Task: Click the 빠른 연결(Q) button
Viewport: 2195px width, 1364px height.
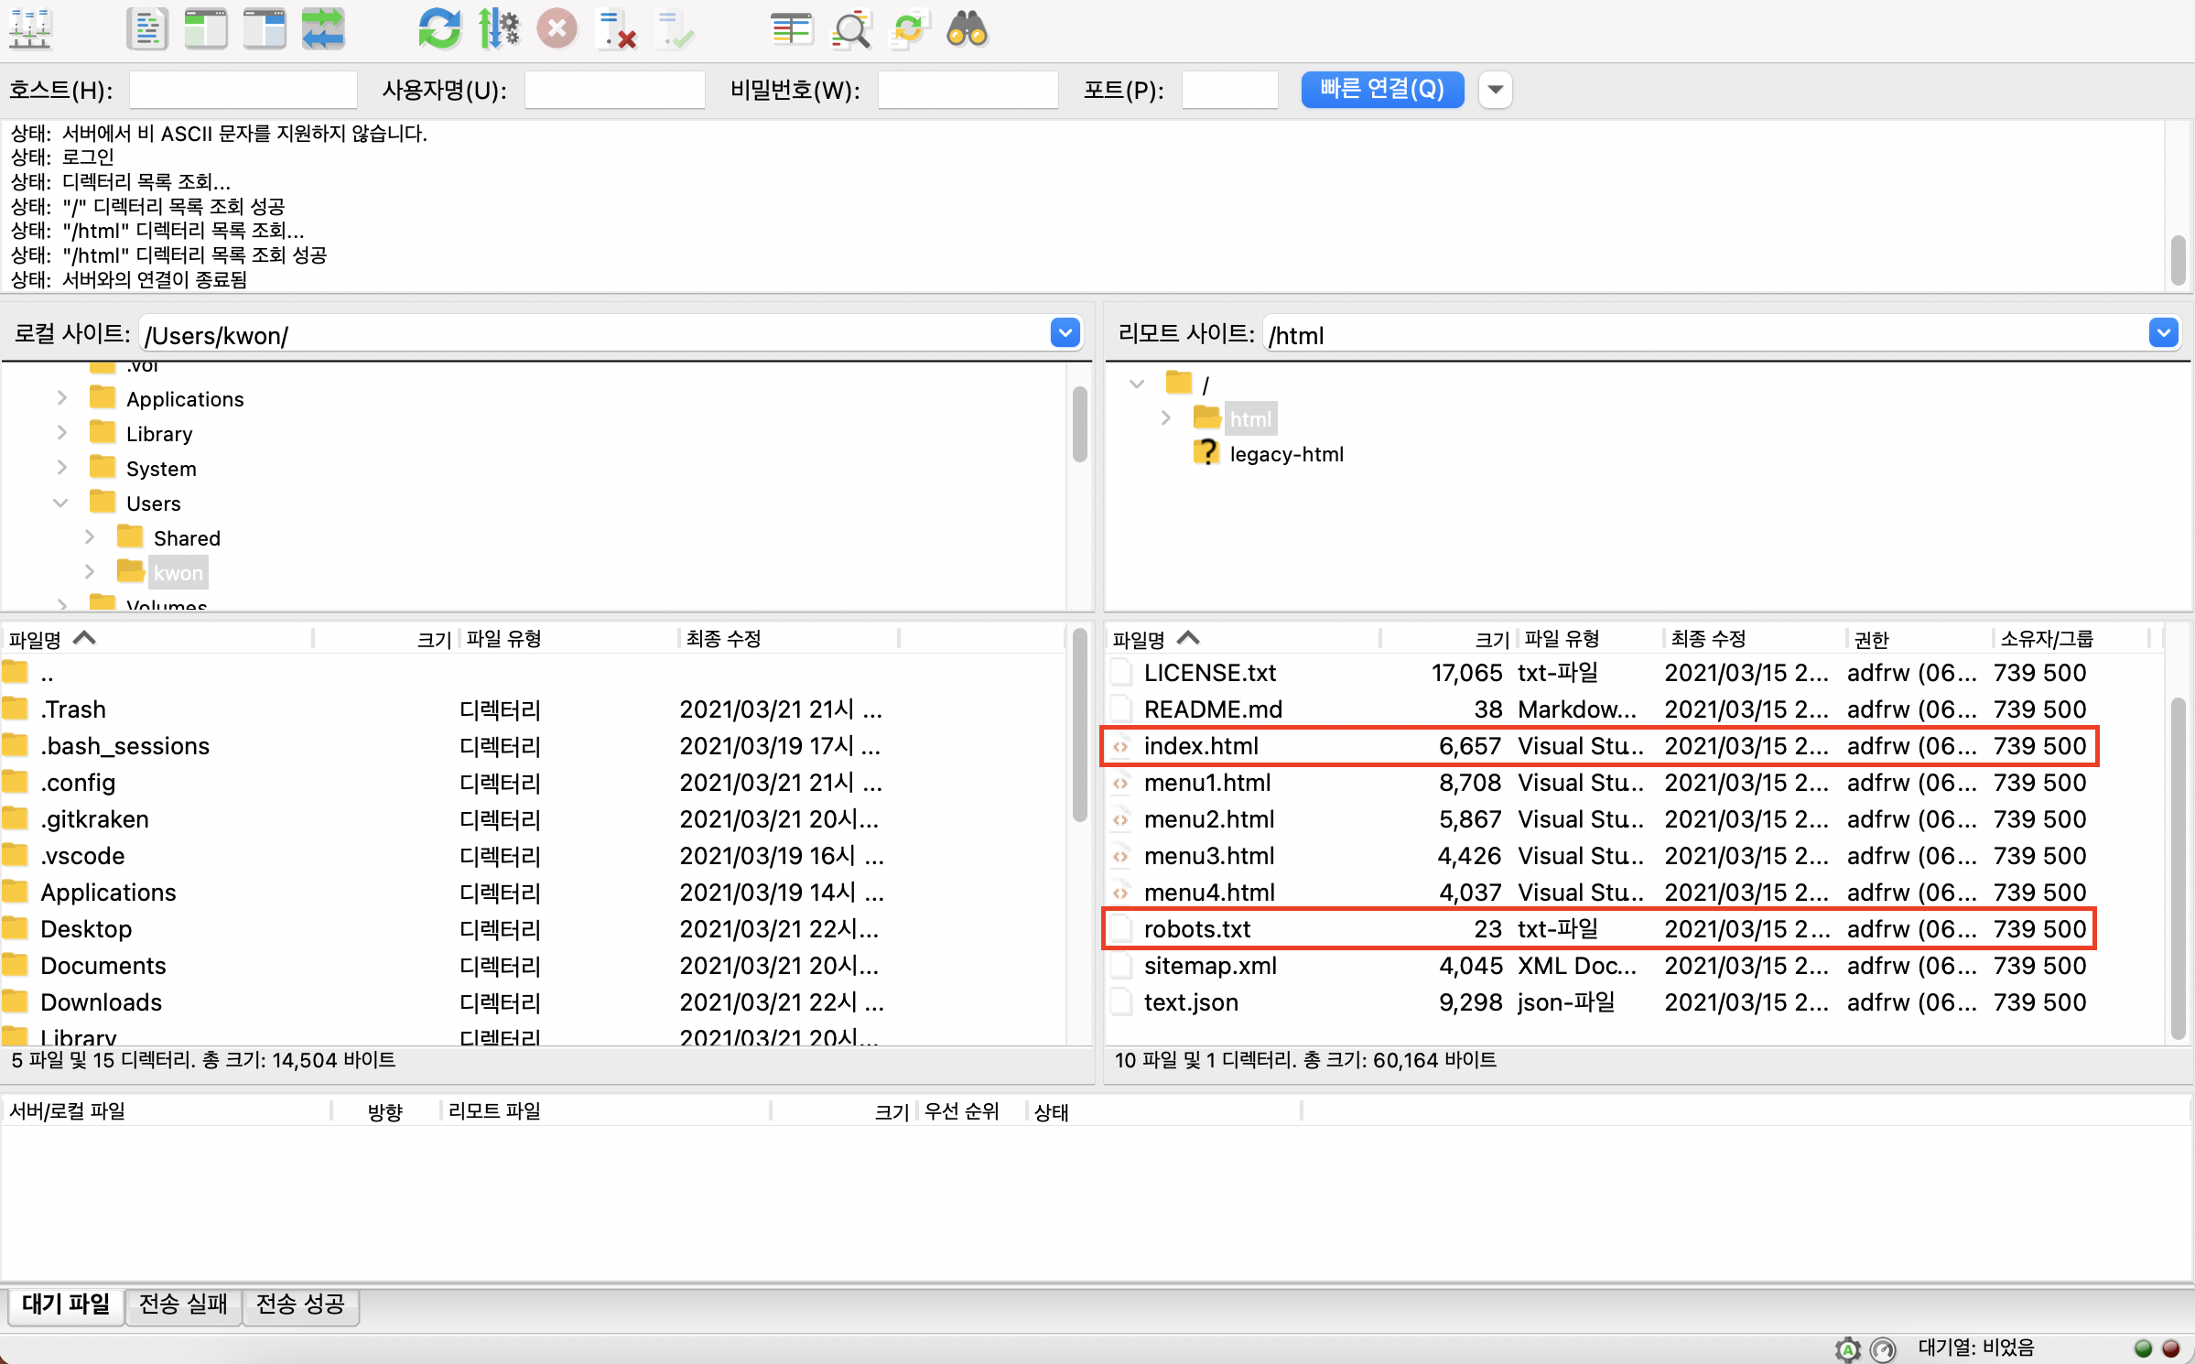Action: [1381, 90]
